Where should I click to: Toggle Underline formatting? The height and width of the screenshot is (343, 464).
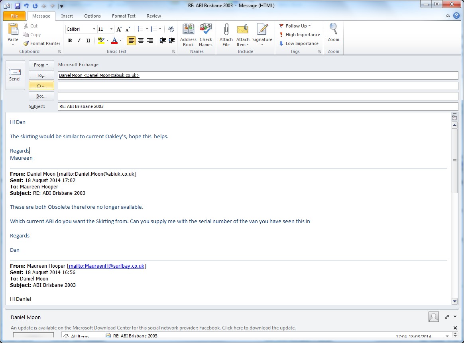pos(88,41)
